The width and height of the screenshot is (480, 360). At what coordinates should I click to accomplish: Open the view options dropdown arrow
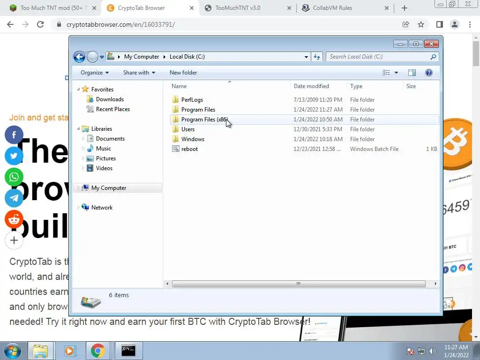[x=396, y=73]
